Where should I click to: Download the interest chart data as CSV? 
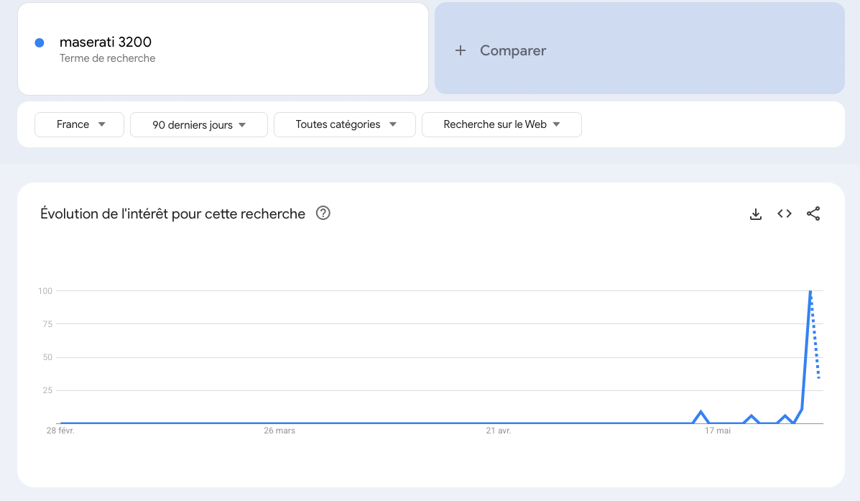[755, 214]
